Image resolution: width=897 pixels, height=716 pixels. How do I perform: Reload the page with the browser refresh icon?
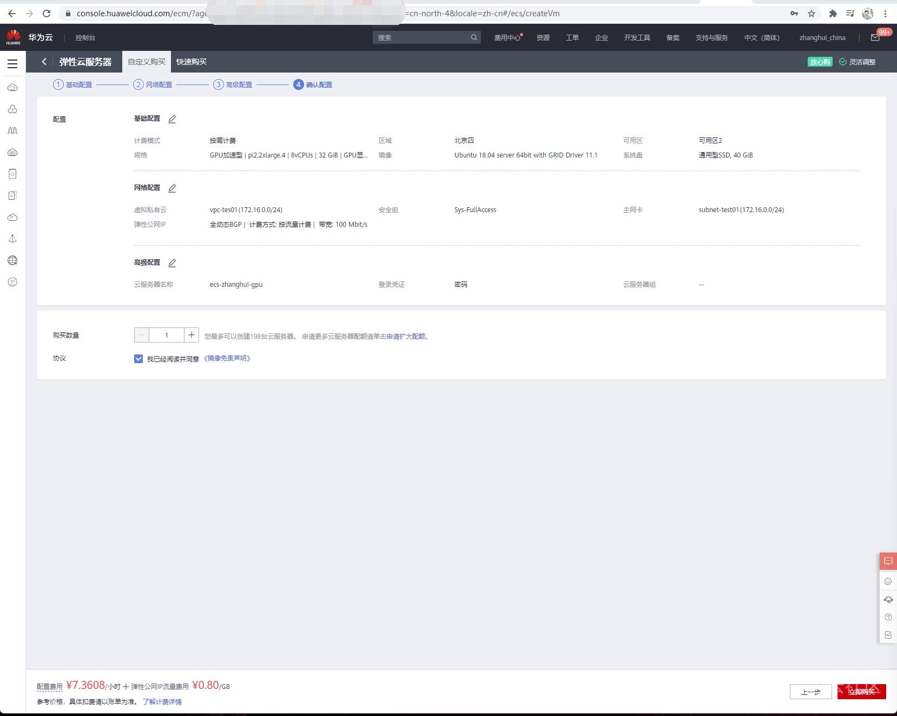tap(47, 14)
